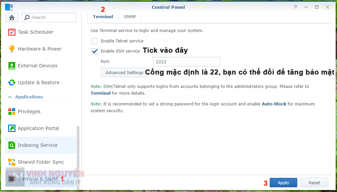This screenshot has height=192, width=337.
Task: Follow the Auto Block link
Action: coord(274,104)
